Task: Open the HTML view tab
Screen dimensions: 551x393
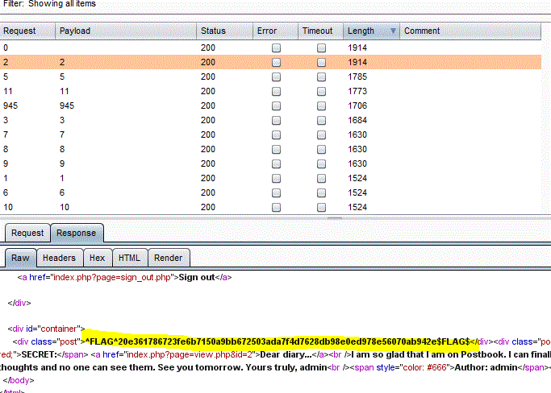Action: click(x=128, y=258)
